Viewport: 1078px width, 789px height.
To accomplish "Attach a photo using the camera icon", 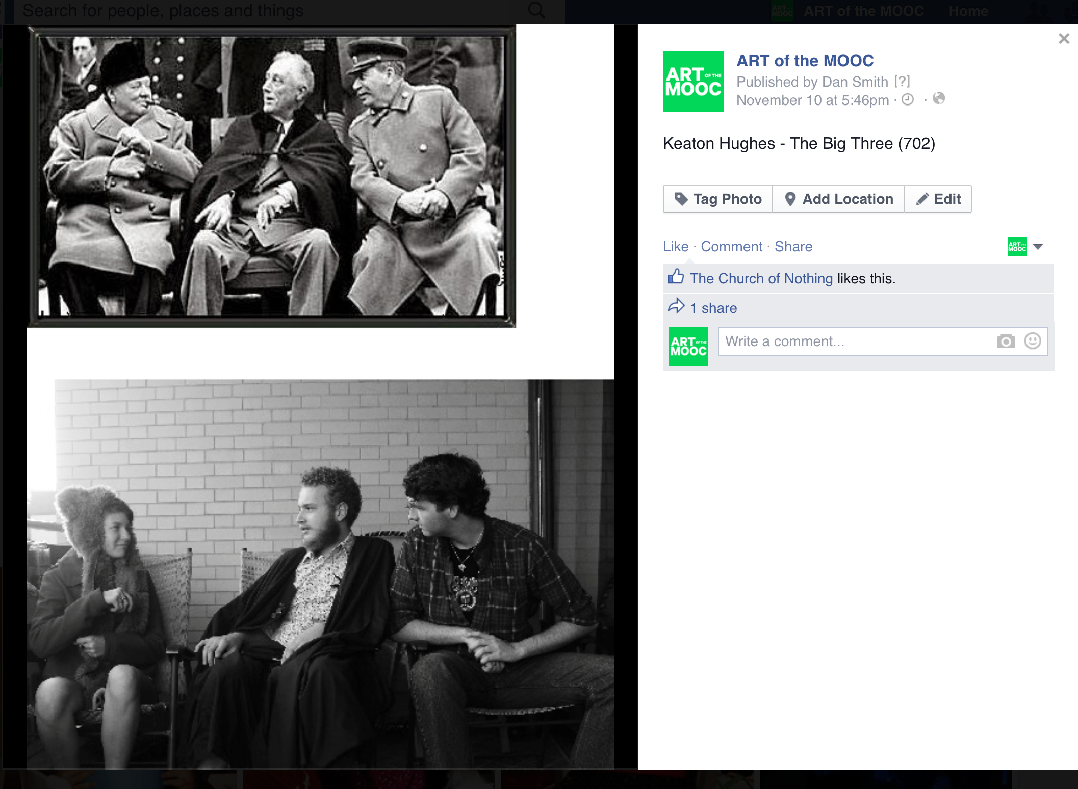I will click(1006, 341).
